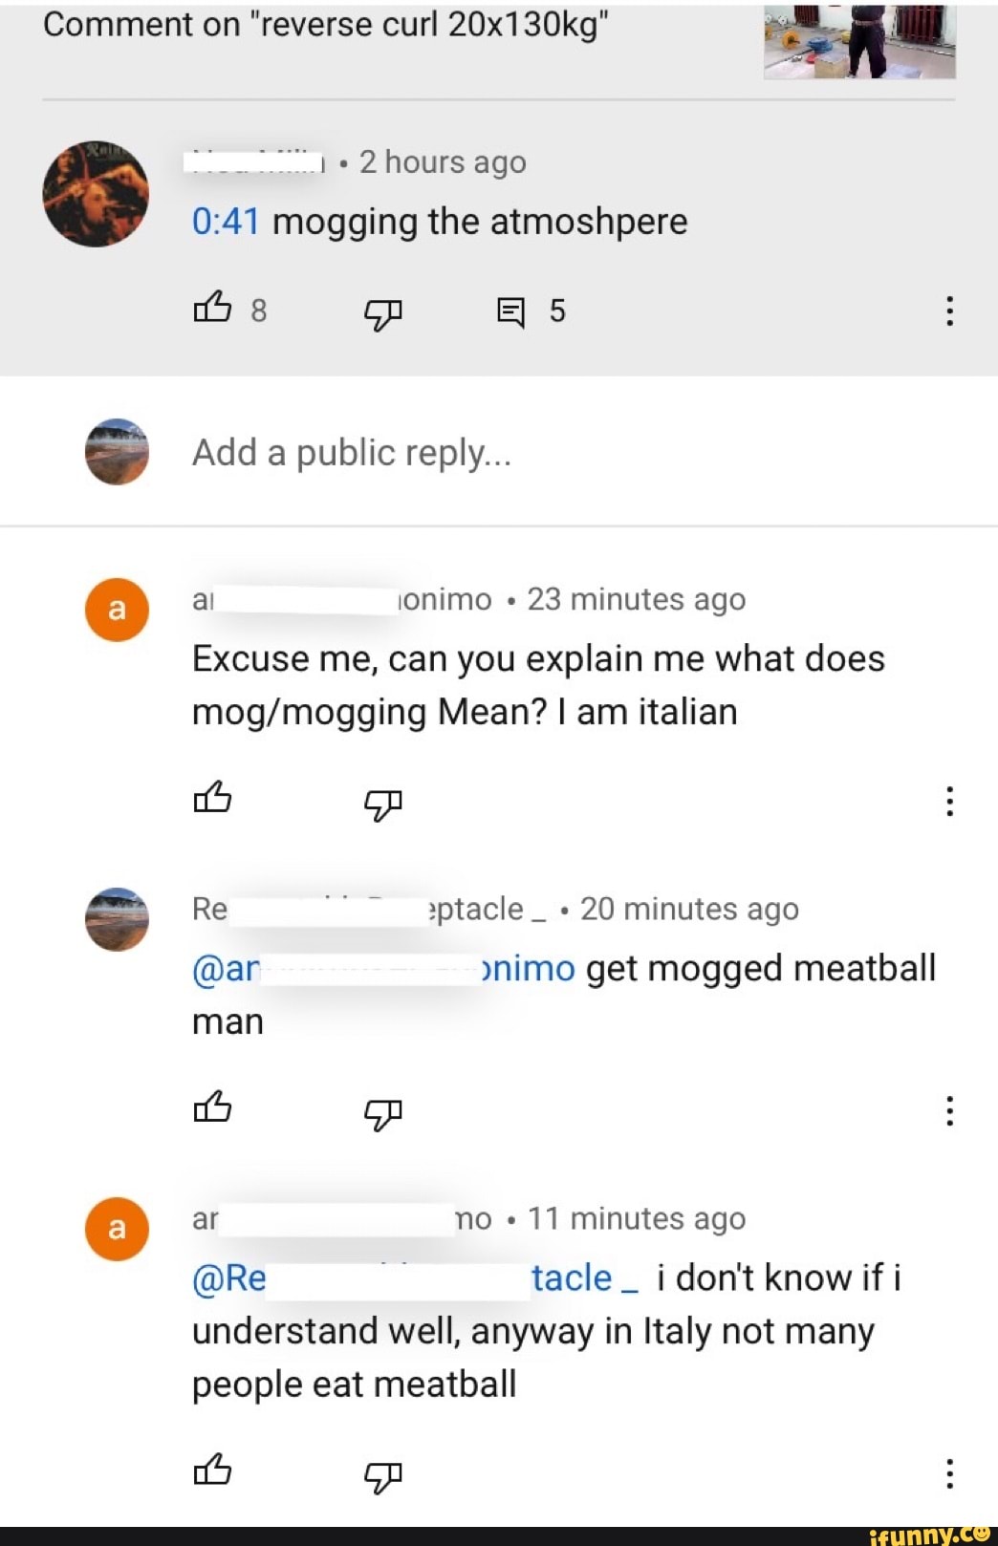Click the orange "a" avatar at 23 minutes ago
This screenshot has height=1546, width=998.
coord(117,610)
